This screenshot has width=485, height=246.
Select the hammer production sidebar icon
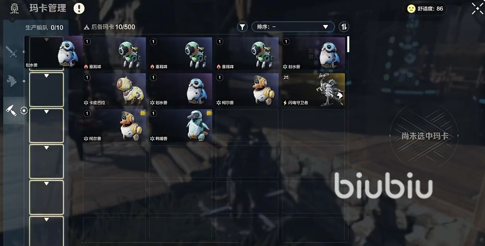pos(11,110)
